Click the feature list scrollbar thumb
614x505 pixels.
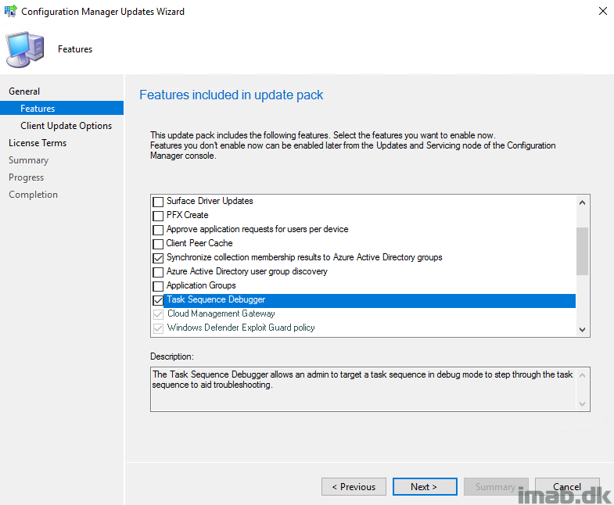[x=582, y=250]
